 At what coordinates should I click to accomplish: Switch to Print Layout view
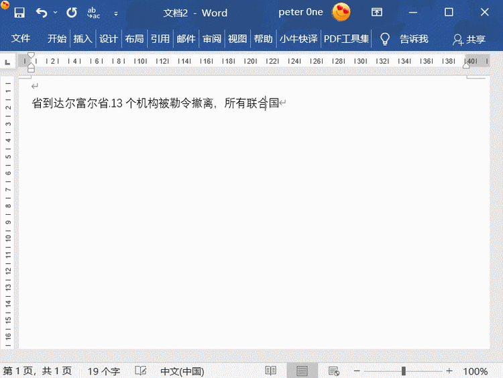(302, 371)
